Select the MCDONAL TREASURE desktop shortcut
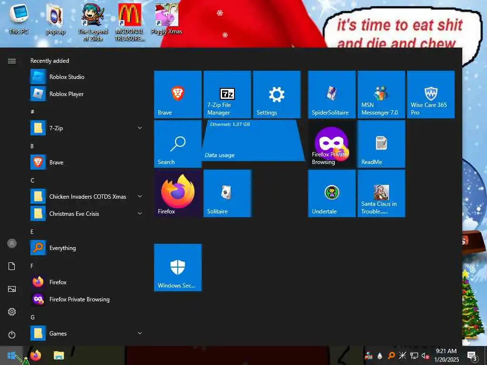Screen dimensions: 487x365 [129, 23]
